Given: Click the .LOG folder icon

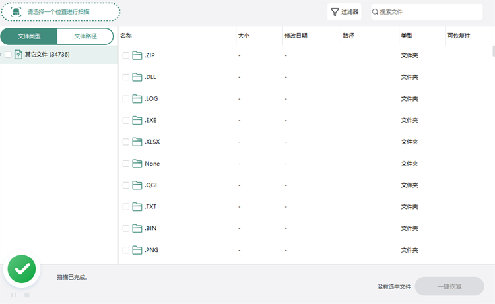Looking at the screenshot, I should [137, 99].
